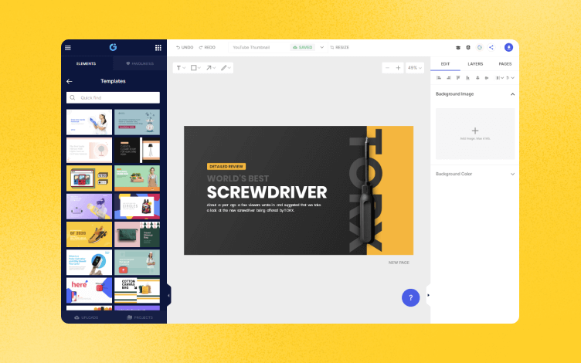The height and width of the screenshot is (363, 581).
Task: Open the blue help question mark button
Action: (x=410, y=298)
